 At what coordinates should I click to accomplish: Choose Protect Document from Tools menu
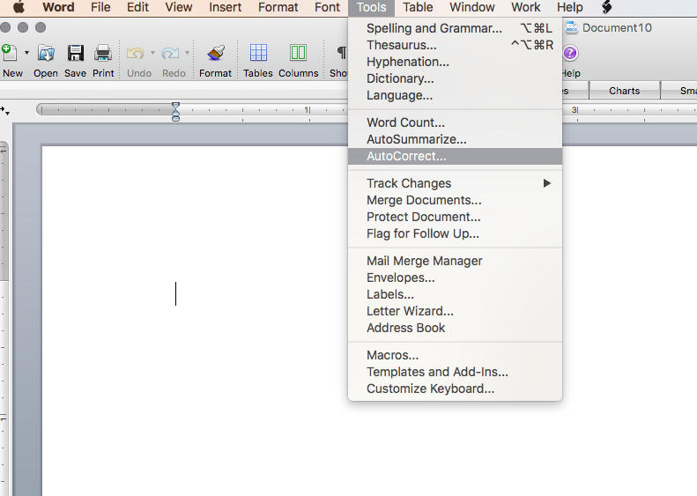456,217
